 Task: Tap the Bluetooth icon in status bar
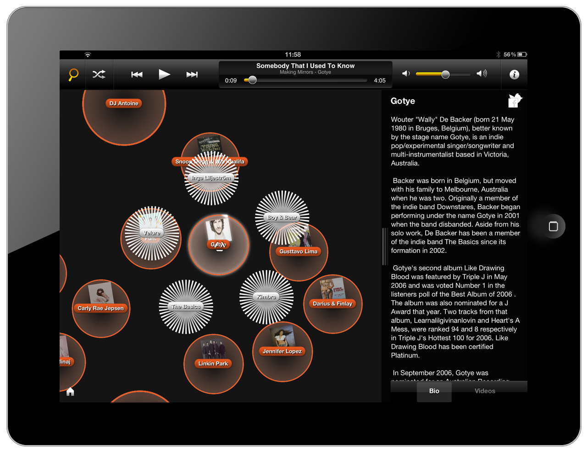(498, 55)
